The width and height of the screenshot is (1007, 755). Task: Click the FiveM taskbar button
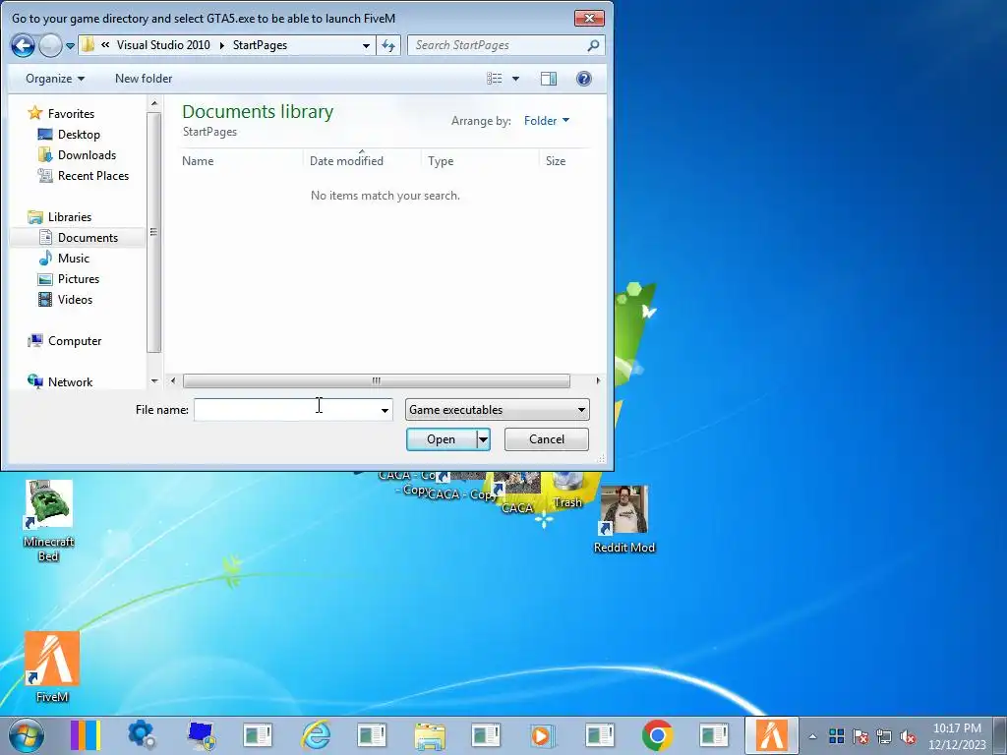[x=771, y=735]
